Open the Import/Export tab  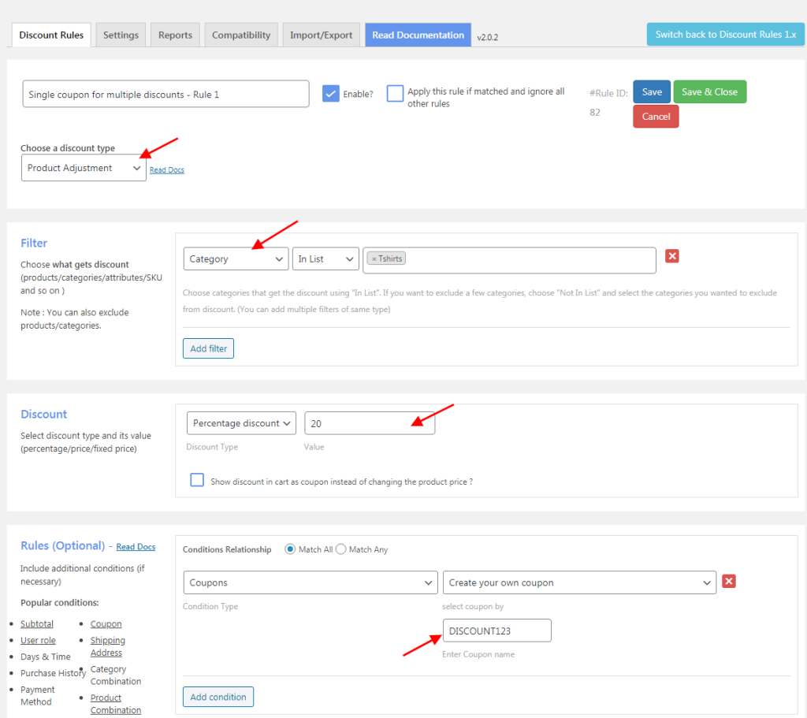(321, 35)
